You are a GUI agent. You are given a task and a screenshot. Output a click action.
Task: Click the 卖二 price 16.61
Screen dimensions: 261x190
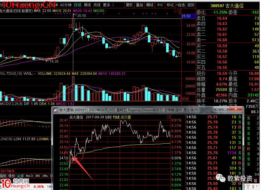(x=222, y=34)
